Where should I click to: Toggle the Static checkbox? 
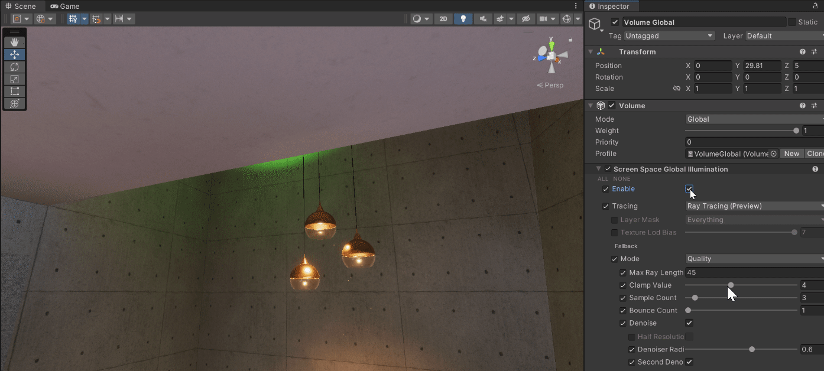[x=791, y=22]
